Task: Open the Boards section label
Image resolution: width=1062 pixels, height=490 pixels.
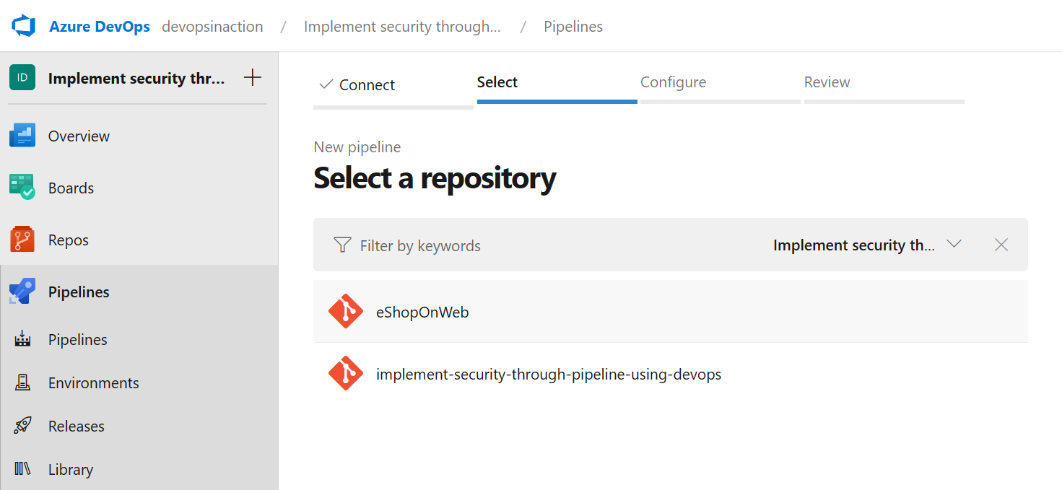Action: tap(71, 188)
